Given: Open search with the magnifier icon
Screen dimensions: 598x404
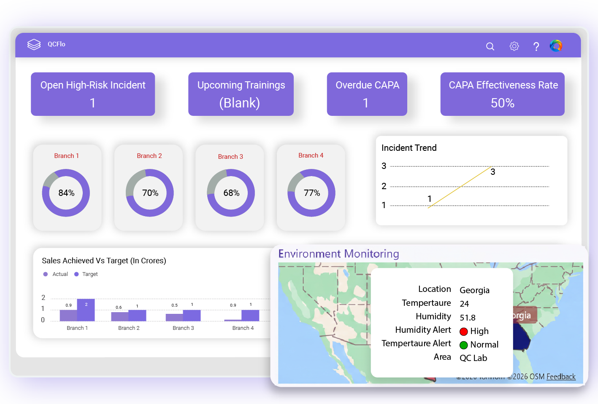Looking at the screenshot, I should tap(490, 46).
